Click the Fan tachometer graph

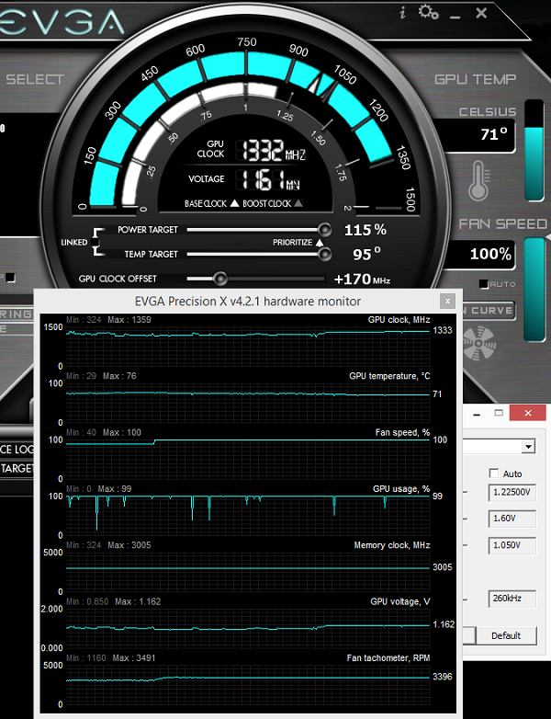[248, 685]
